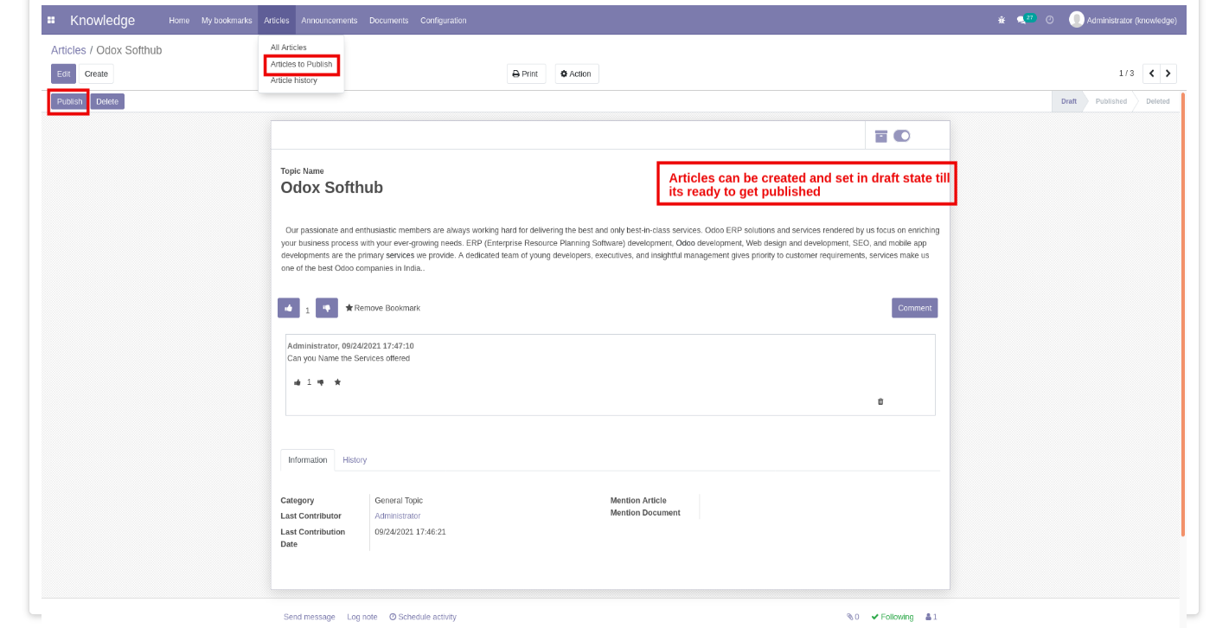The height and width of the screenshot is (628, 1216).
Task: Open the conversations icon with 27 badge
Action: click(x=1026, y=19)
